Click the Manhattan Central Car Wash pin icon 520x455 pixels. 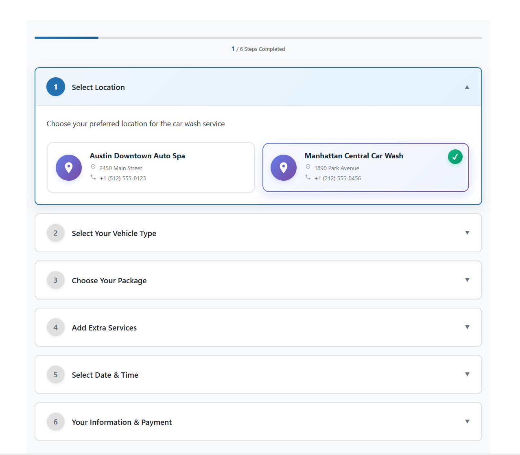284,168
